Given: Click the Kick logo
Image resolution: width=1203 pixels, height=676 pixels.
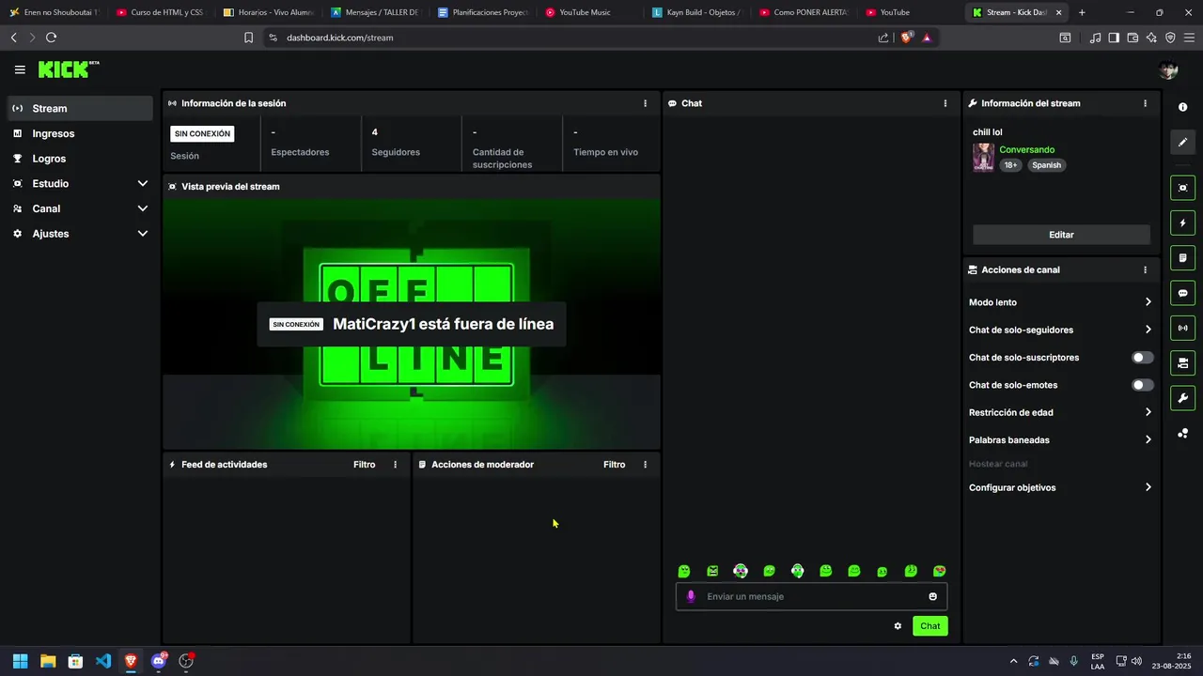Looking at the screenshot, I should pos(69,69).
